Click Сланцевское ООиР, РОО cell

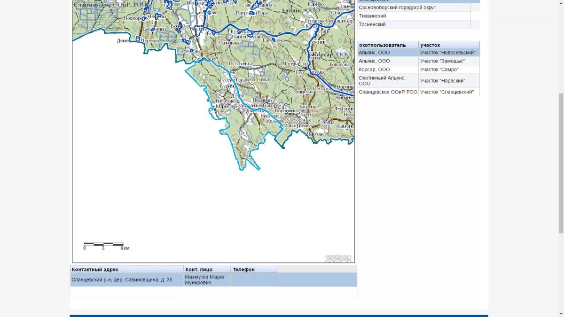[x=388, y=92]
